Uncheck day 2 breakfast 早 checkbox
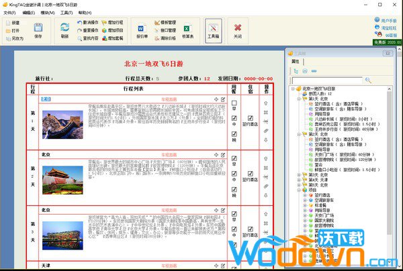 234,158
